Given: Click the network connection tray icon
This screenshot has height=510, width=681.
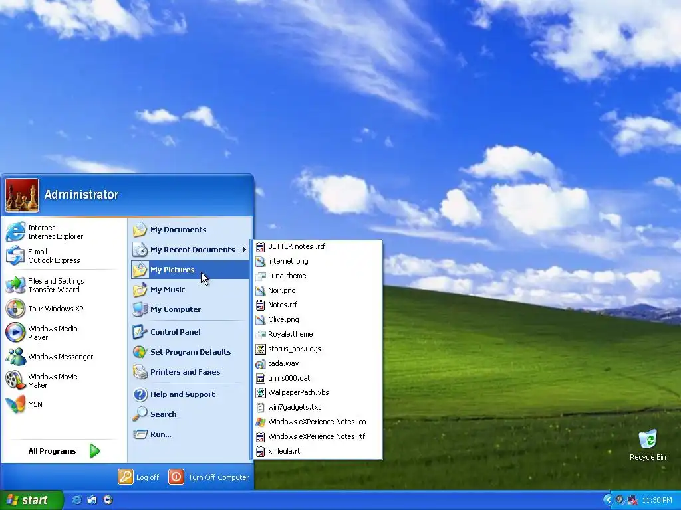Looking at the screenshot, I should (632, 500).
